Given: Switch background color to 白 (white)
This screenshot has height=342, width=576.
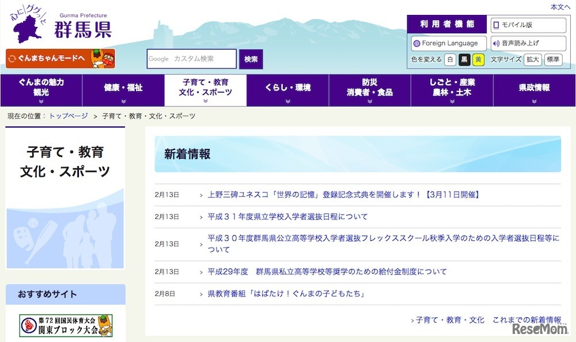Looking at the screenshot, I should click(450, 59).
